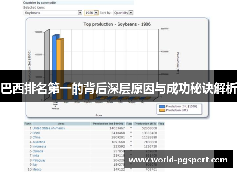
Task: Click the Production (MT) column header
Action: [x=145, y=124]
